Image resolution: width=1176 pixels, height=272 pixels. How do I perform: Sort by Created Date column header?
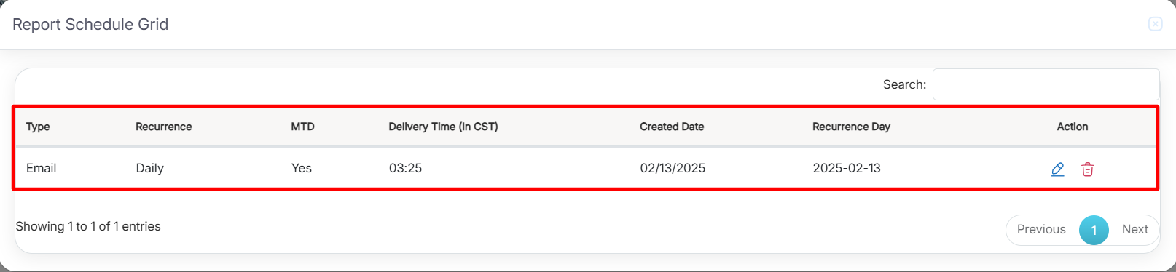click(672, 127)
